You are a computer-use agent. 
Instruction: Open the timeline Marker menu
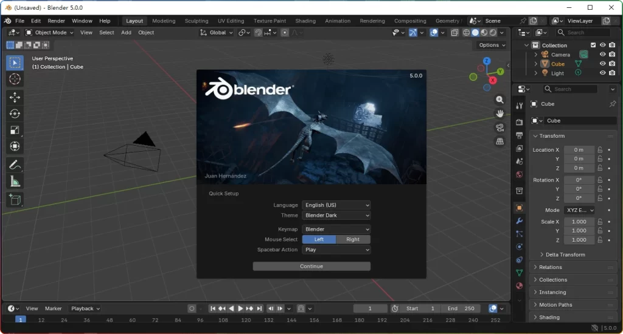point(54,308)
